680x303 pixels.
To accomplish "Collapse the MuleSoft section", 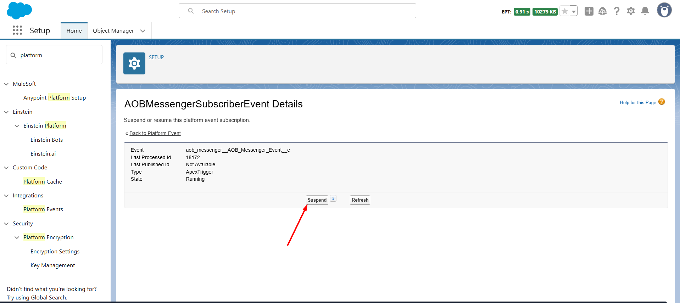I will (6, 84).
